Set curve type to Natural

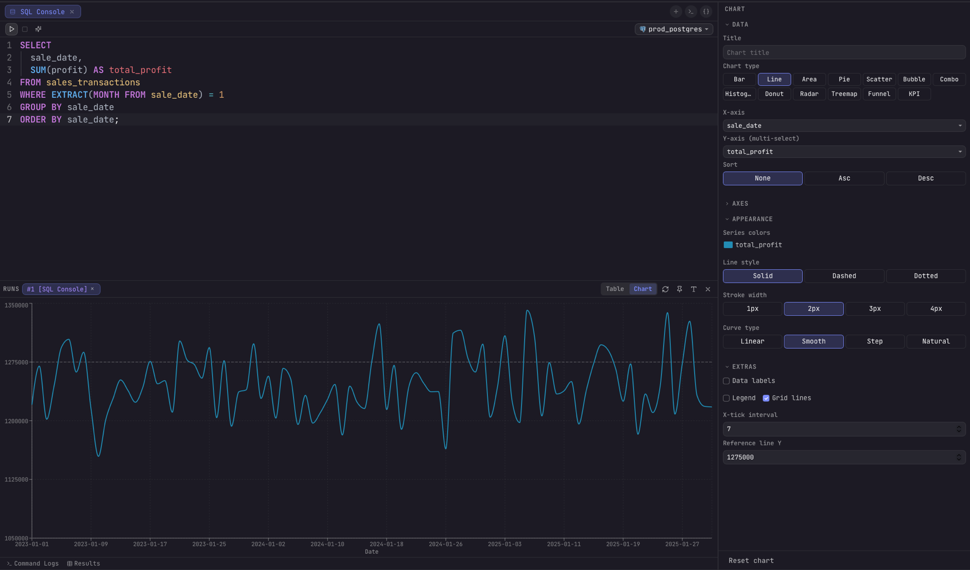click(x=936, y=341)
